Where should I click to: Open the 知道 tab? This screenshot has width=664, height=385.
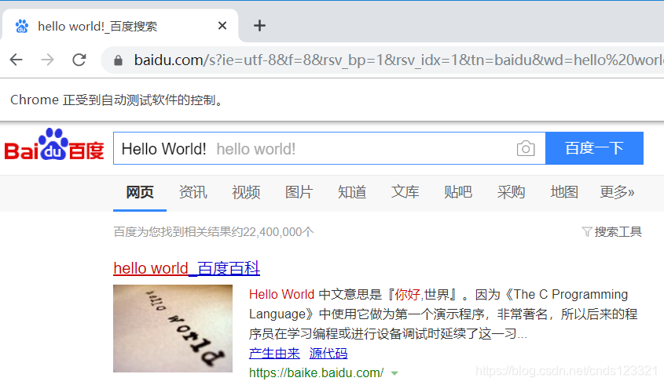352,192
